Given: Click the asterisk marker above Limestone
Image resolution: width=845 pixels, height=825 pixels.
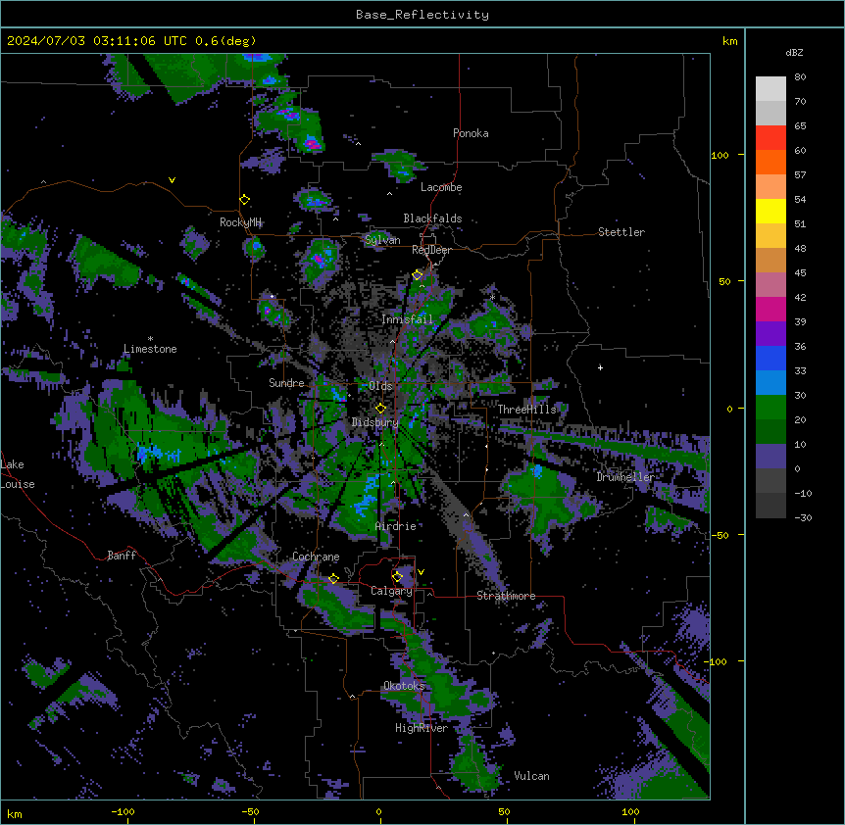Looking at the screenshot, I should pos(150,339).
